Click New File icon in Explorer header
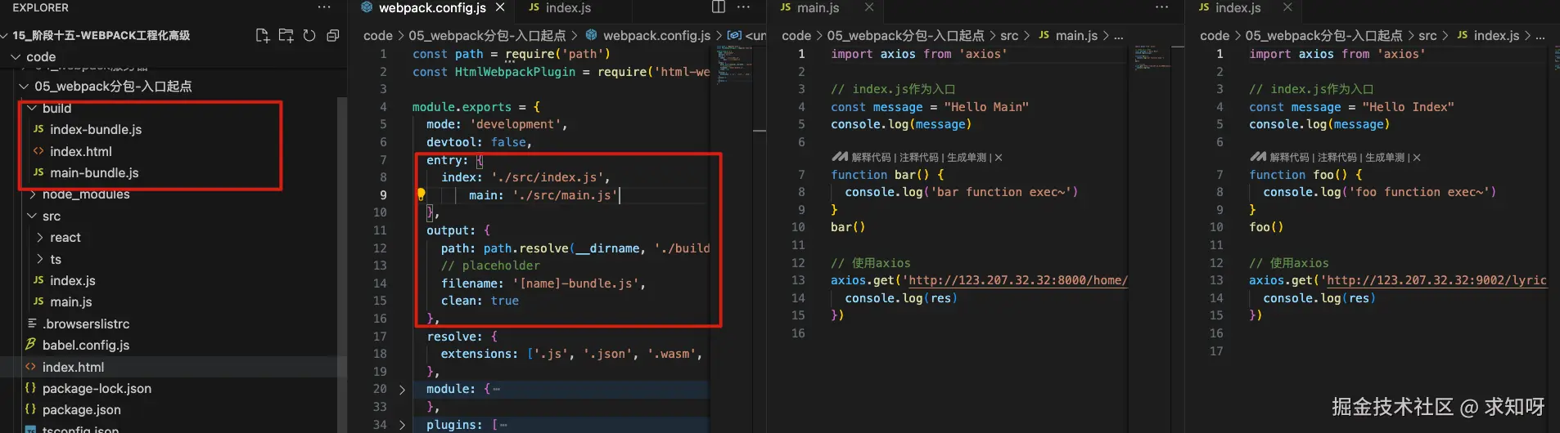 262,35
